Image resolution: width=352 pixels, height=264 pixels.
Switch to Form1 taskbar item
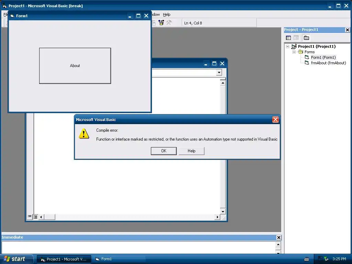click(x=119, y=259)
